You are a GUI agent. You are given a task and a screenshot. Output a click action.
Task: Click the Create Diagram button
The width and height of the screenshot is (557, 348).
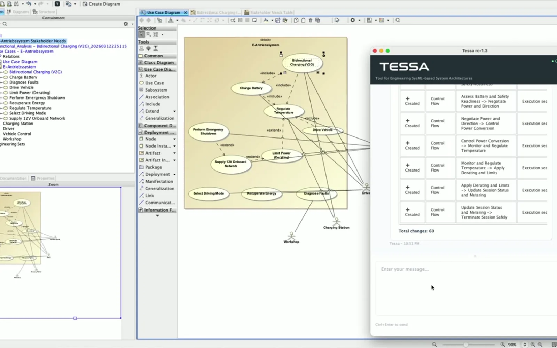click(x=101, y=4)
